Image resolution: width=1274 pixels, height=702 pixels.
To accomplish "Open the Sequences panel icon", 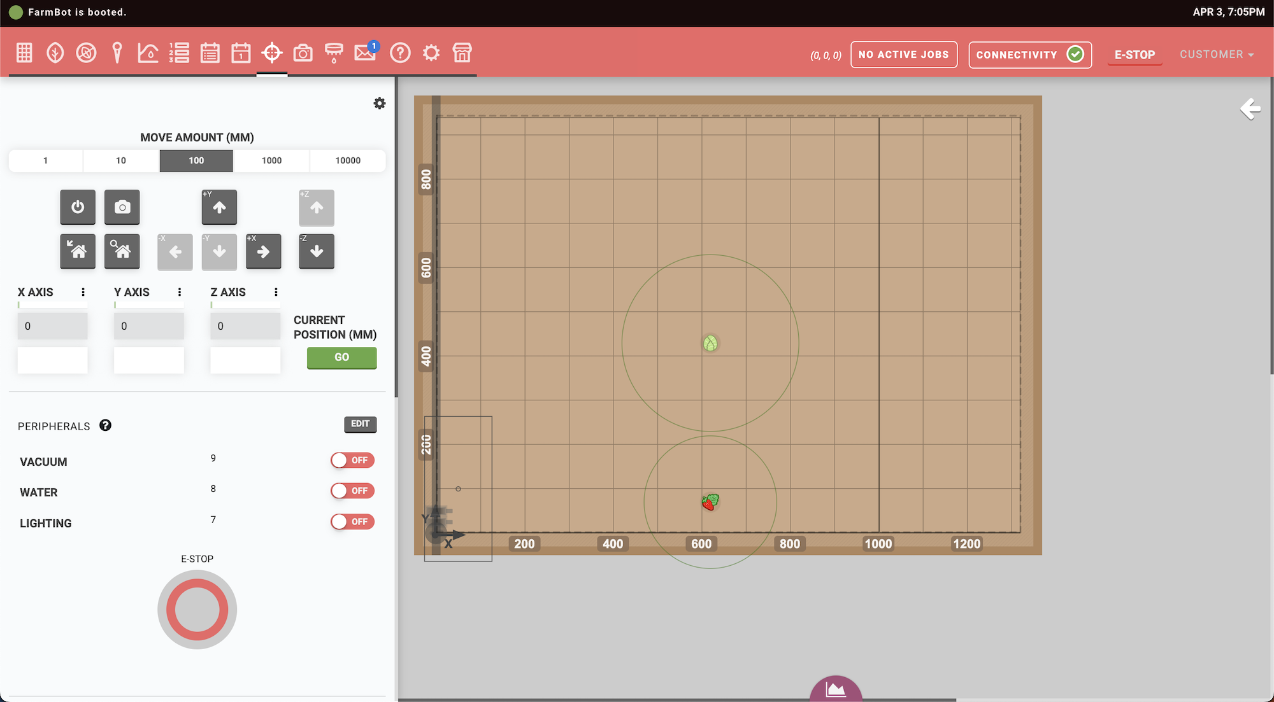I will point(178,55).
